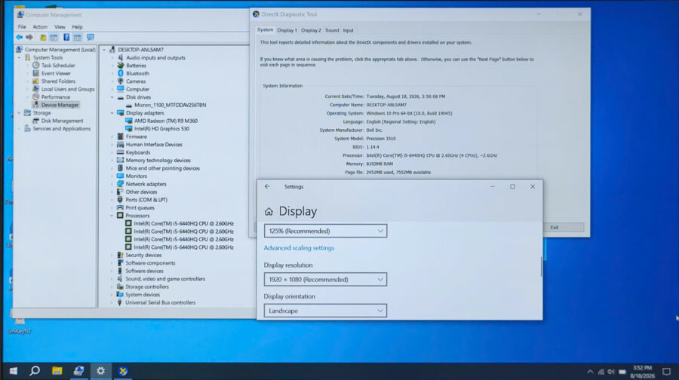Click Sound, video and game controllers icon

click(x=120, y=279)
